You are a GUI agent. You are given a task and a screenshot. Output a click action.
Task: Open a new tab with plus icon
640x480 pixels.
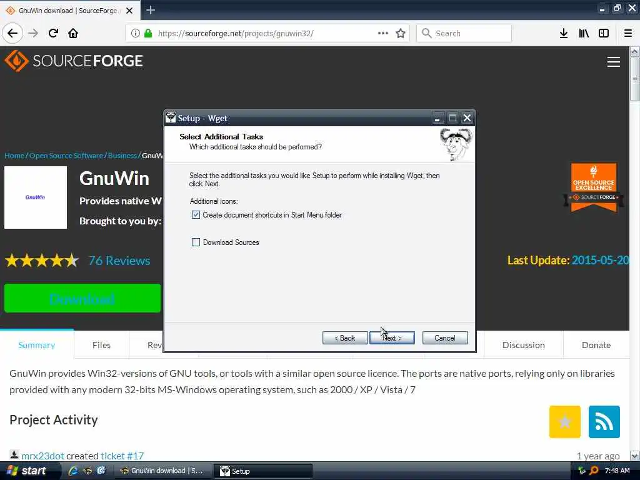point(151,10)
